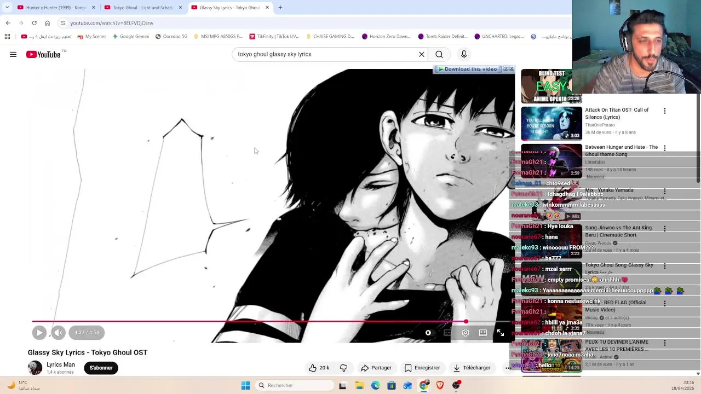Like the video with 20 k thumbs-up
Screen dimensions: 701x394
(319, 368)
